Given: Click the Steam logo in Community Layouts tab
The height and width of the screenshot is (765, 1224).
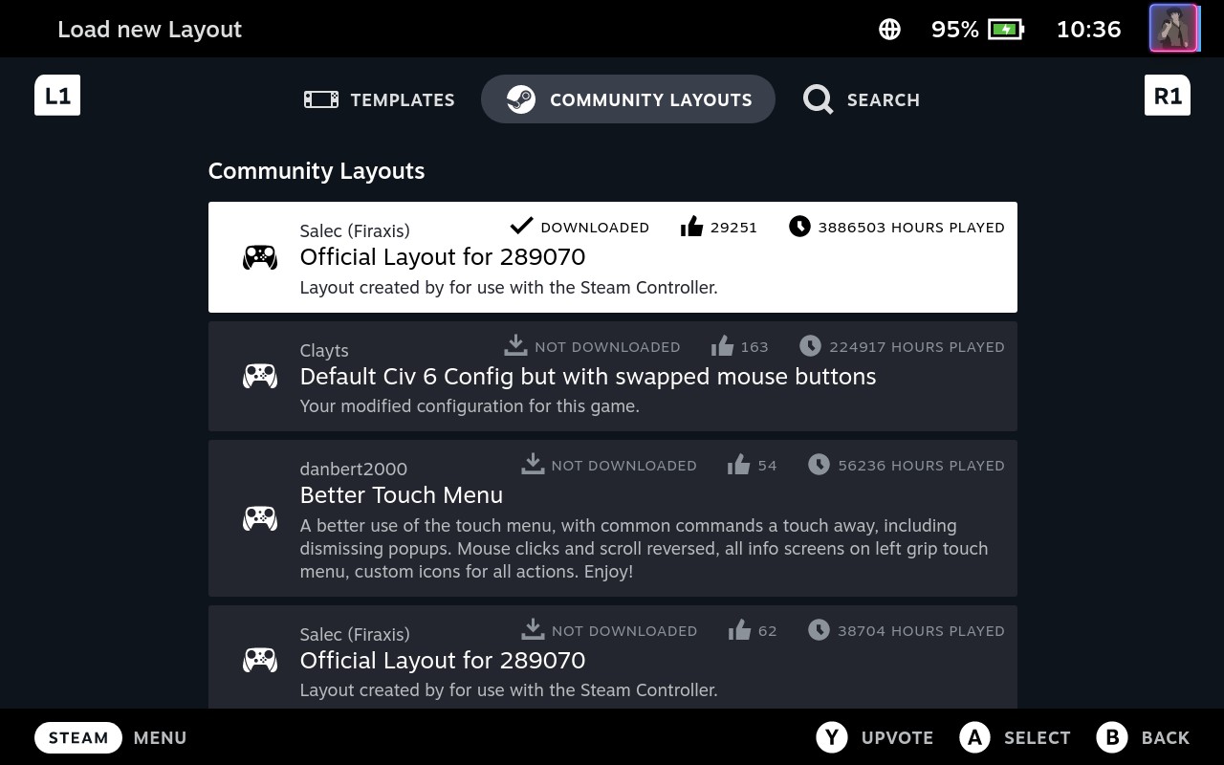Looking at the screenshot, I should (x=520, y=99).
